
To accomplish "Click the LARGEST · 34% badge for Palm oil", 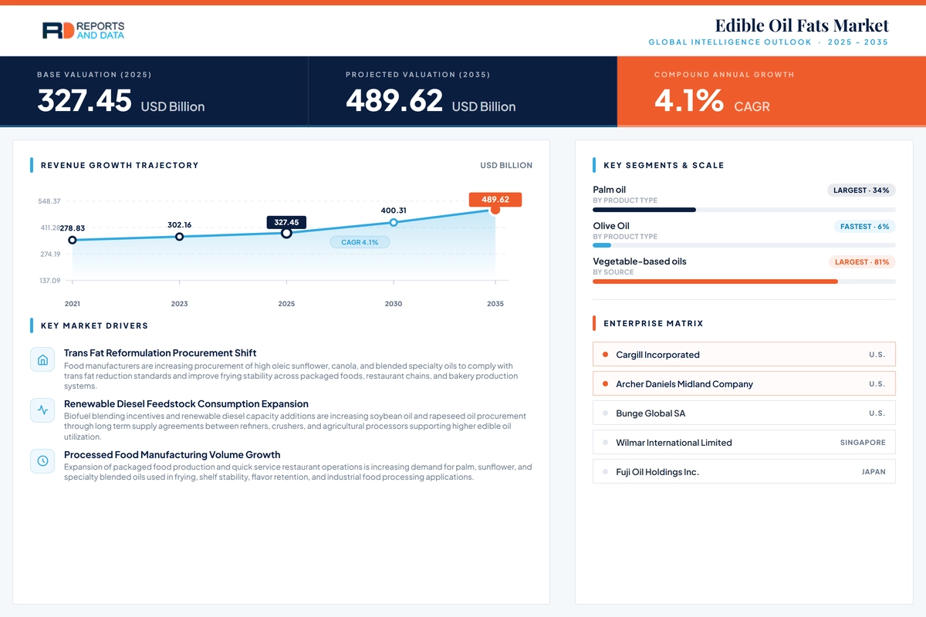I will [x=861, y=190].
